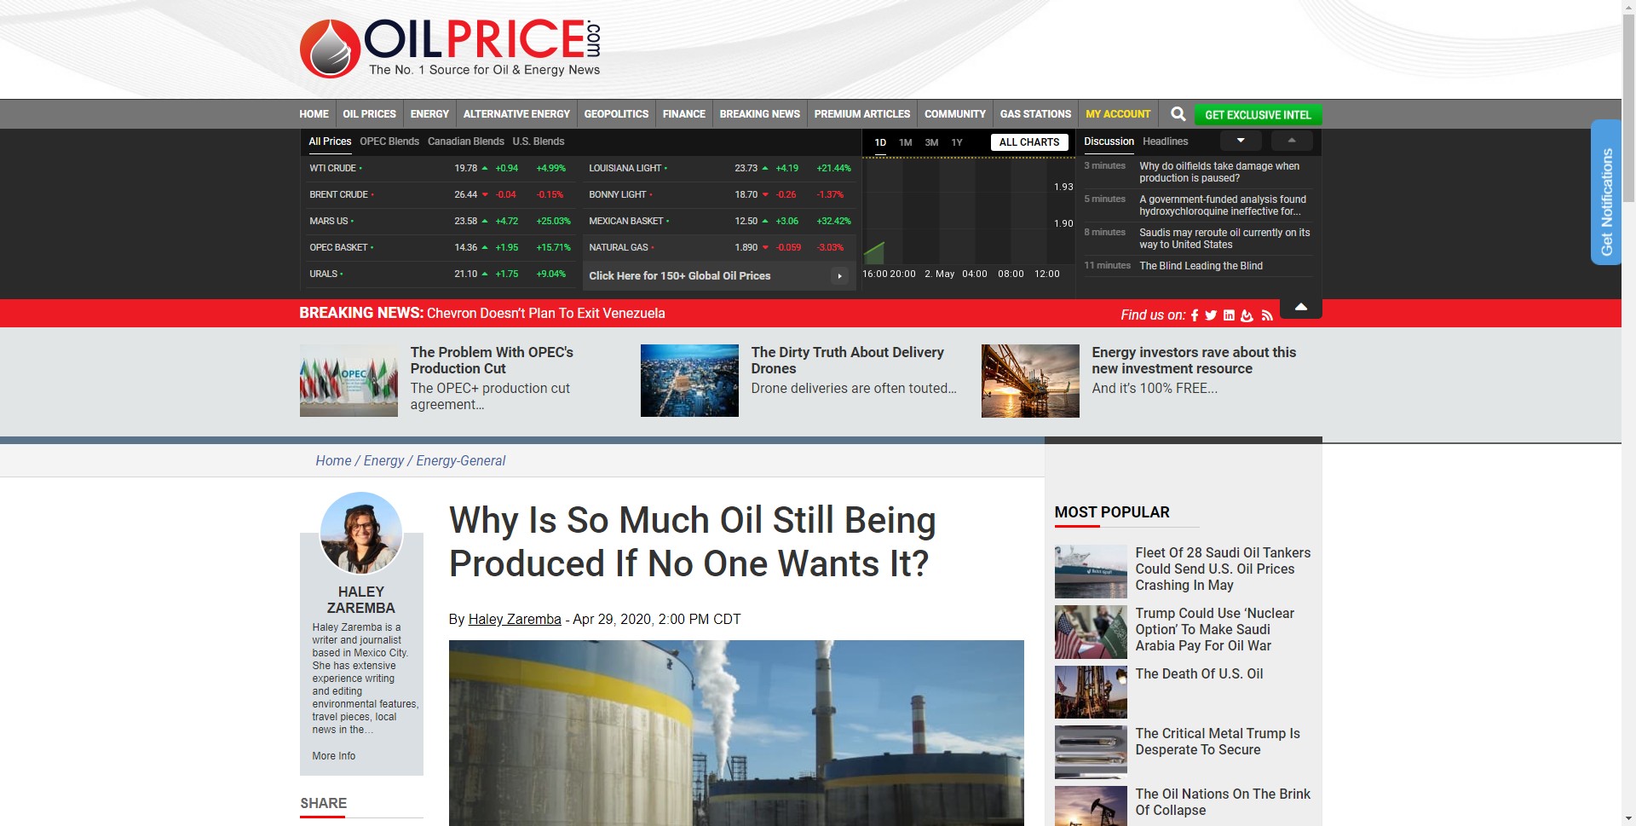Open My Account menu item
Image resolution: width=1636 pixels, height=826 pixels.
point(1118,114)
